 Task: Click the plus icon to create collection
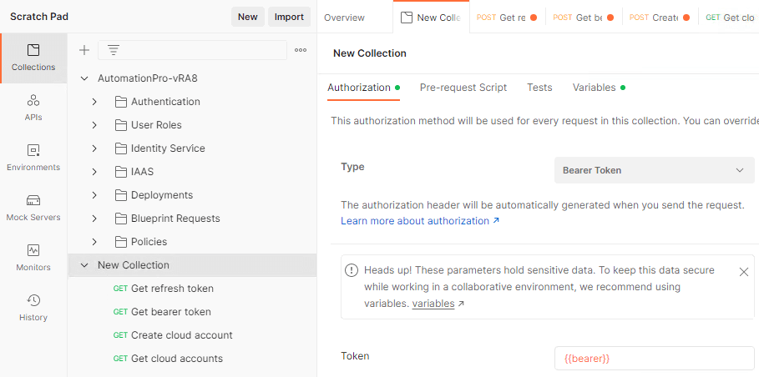point(84,50)
